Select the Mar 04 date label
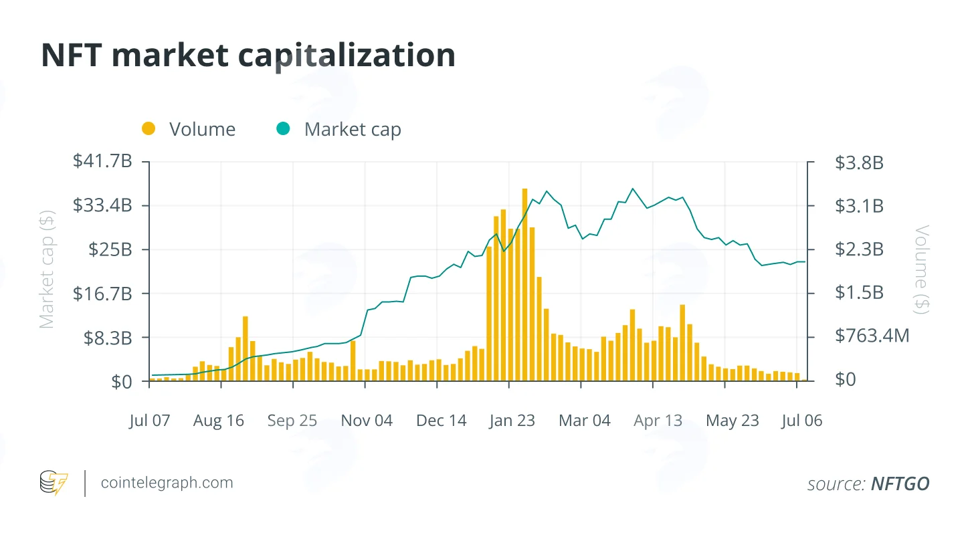Viewport: 970px width, 537px height. (585, 421)
